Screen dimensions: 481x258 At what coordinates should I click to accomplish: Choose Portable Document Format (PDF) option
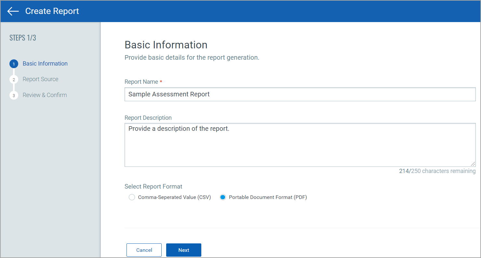click(x=223, y=197)
